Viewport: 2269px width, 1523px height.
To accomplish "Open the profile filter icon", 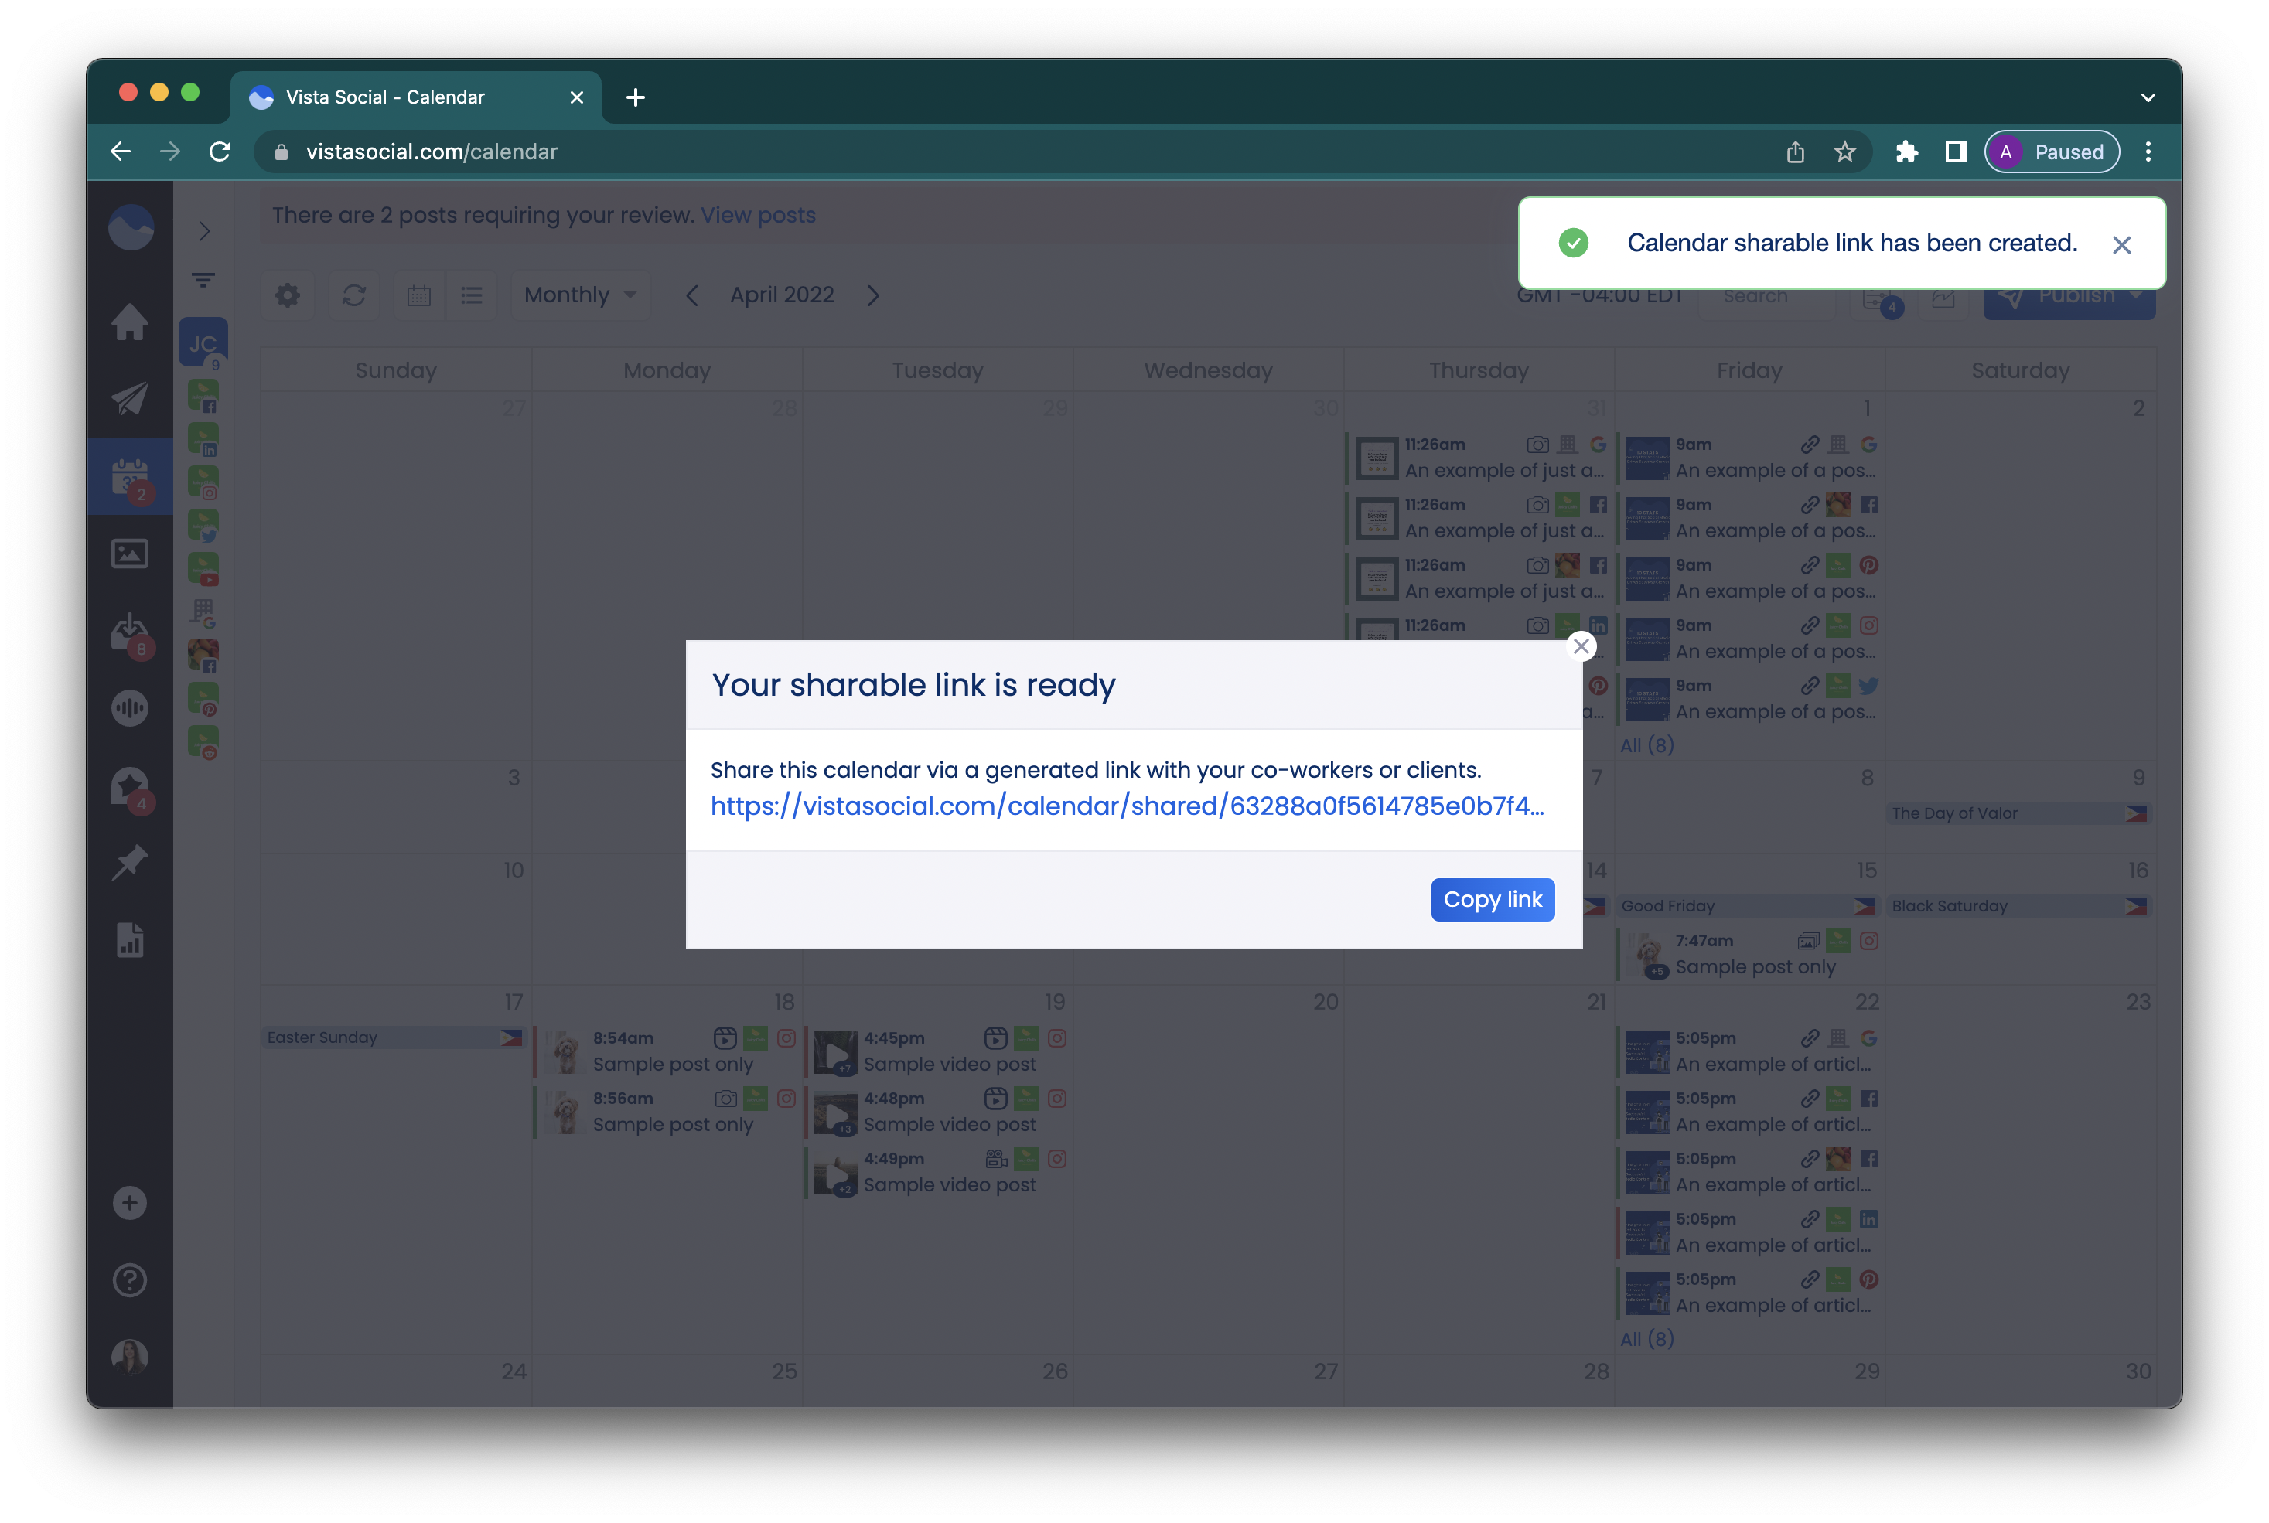I will point(203,281).
